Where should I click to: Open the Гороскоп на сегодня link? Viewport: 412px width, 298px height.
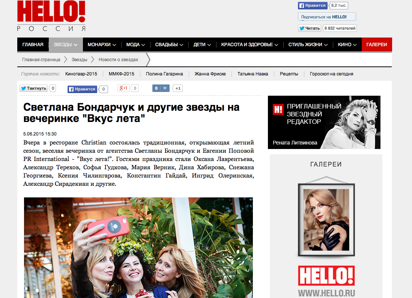click(x=331, y=74)
